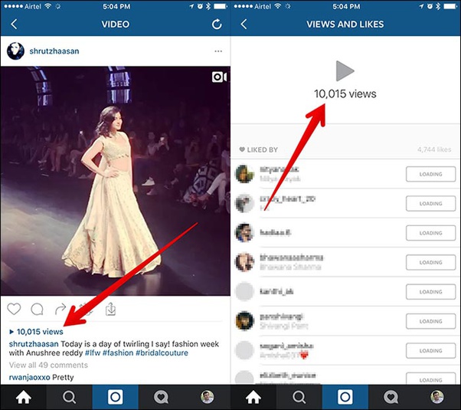Click the video camera icon on the video
Viewport: 461px width, 410px height.
pyautogui.click(x=218, y=77)
